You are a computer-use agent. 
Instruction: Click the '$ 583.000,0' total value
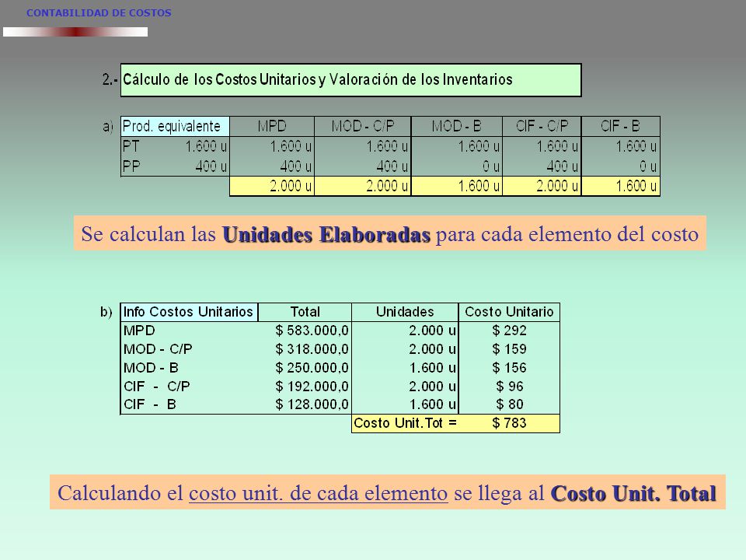[312, 330]
